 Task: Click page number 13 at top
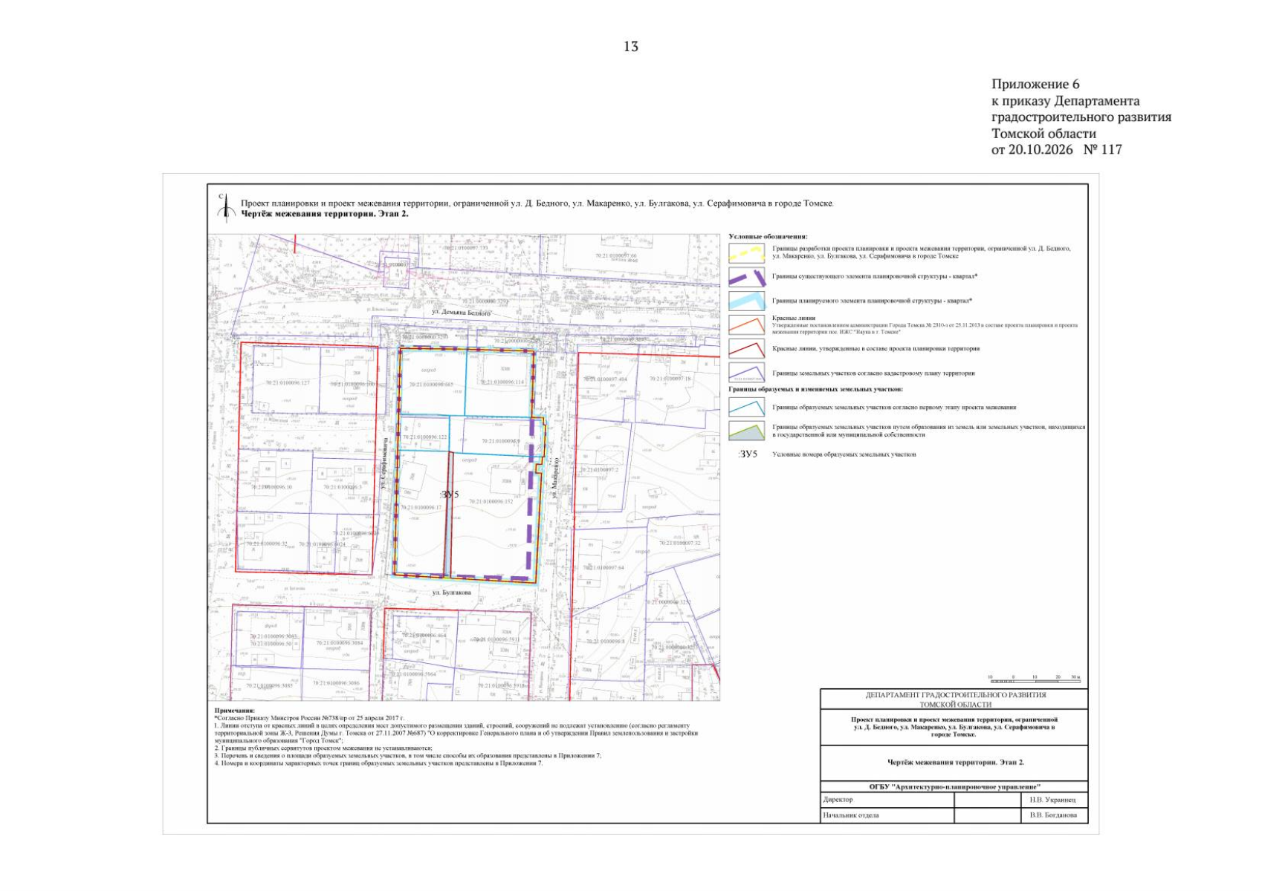631,47
